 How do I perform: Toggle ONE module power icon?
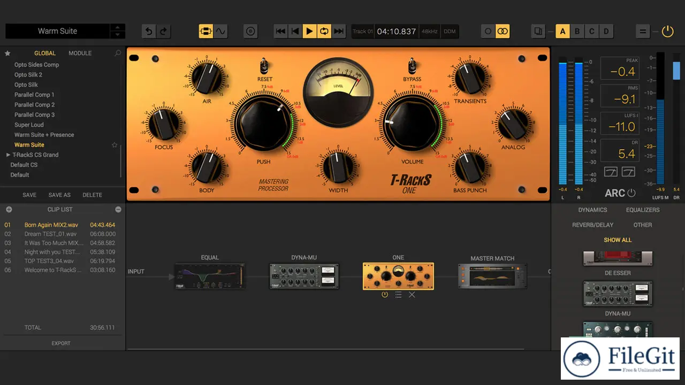point(384,295)
